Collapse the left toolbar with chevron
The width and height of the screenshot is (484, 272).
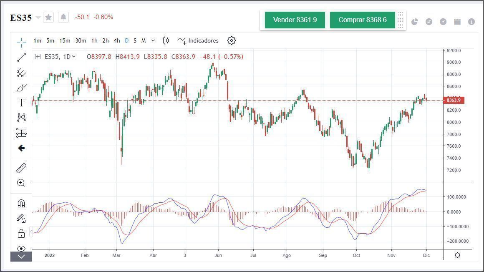point(21,257)
